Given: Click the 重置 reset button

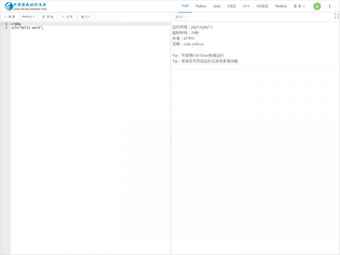Looking at the screenshot, I should click(x=10, y=17).
